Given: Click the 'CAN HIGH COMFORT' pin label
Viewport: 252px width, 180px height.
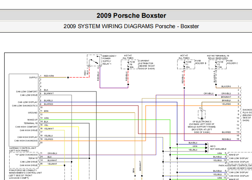Looking at the screenshot, I should click(26, 127).
